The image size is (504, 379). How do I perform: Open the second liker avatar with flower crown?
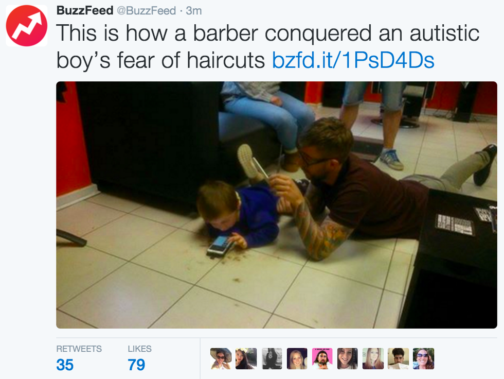(246, 358)
